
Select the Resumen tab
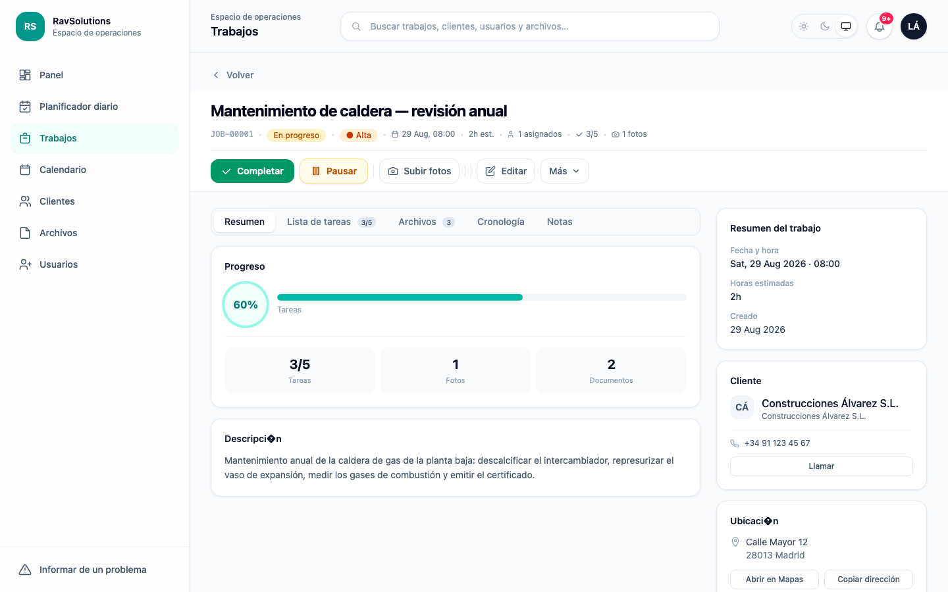coord(244,222)
